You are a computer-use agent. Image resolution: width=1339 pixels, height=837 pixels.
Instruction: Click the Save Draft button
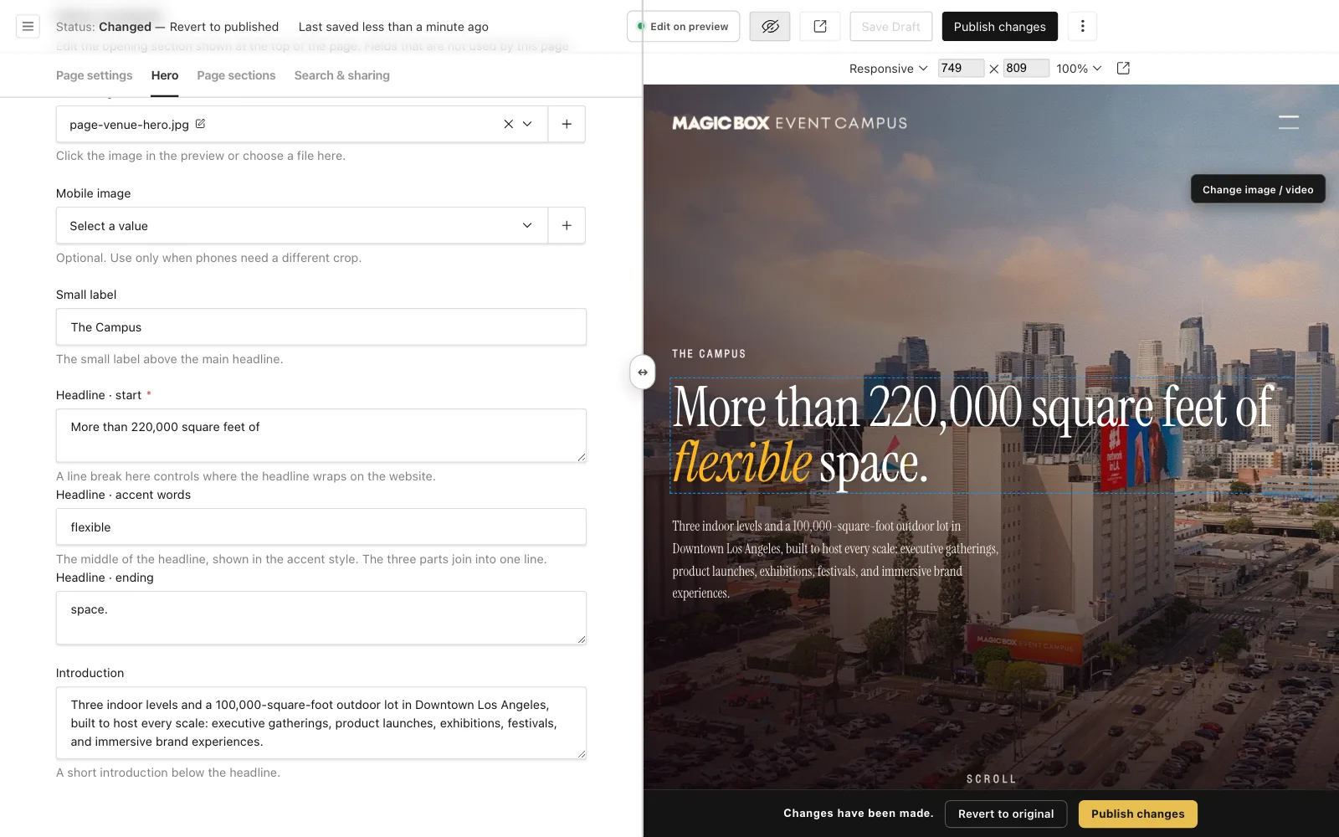(x=890, y=27)
